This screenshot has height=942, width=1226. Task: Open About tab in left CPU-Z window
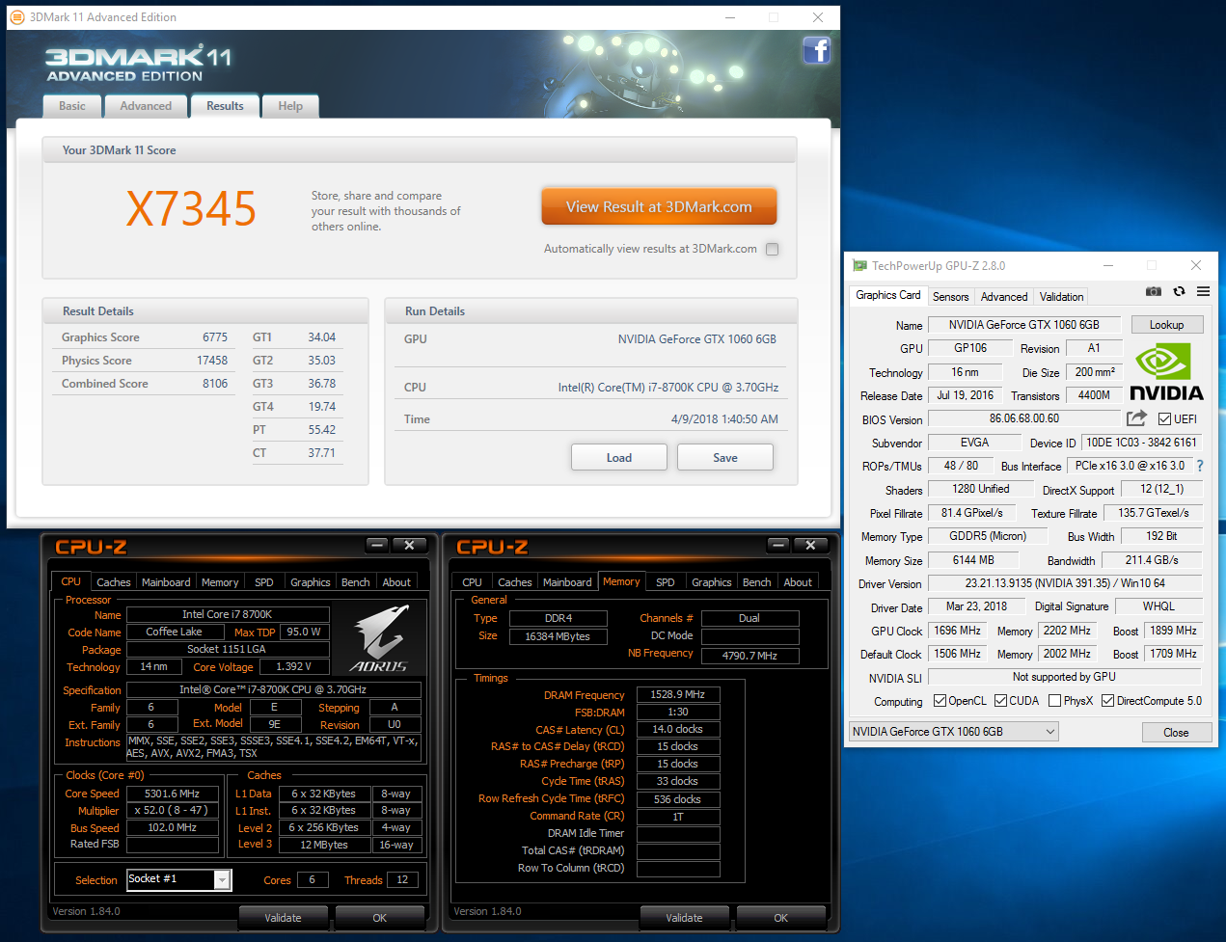point(396,582)
